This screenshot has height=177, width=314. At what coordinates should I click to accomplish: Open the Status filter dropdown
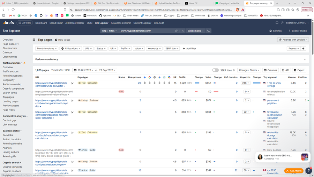tap(101, 49)
